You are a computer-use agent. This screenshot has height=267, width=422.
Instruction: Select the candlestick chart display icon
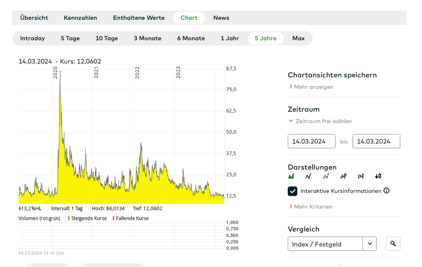point(378,176)
